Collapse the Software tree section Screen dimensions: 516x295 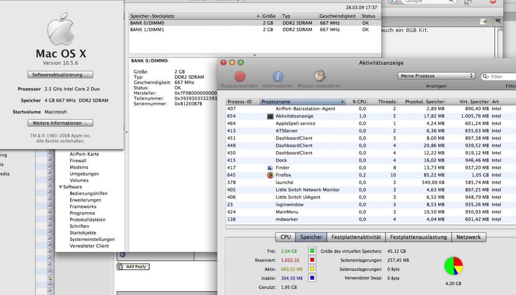coord(60,187)
